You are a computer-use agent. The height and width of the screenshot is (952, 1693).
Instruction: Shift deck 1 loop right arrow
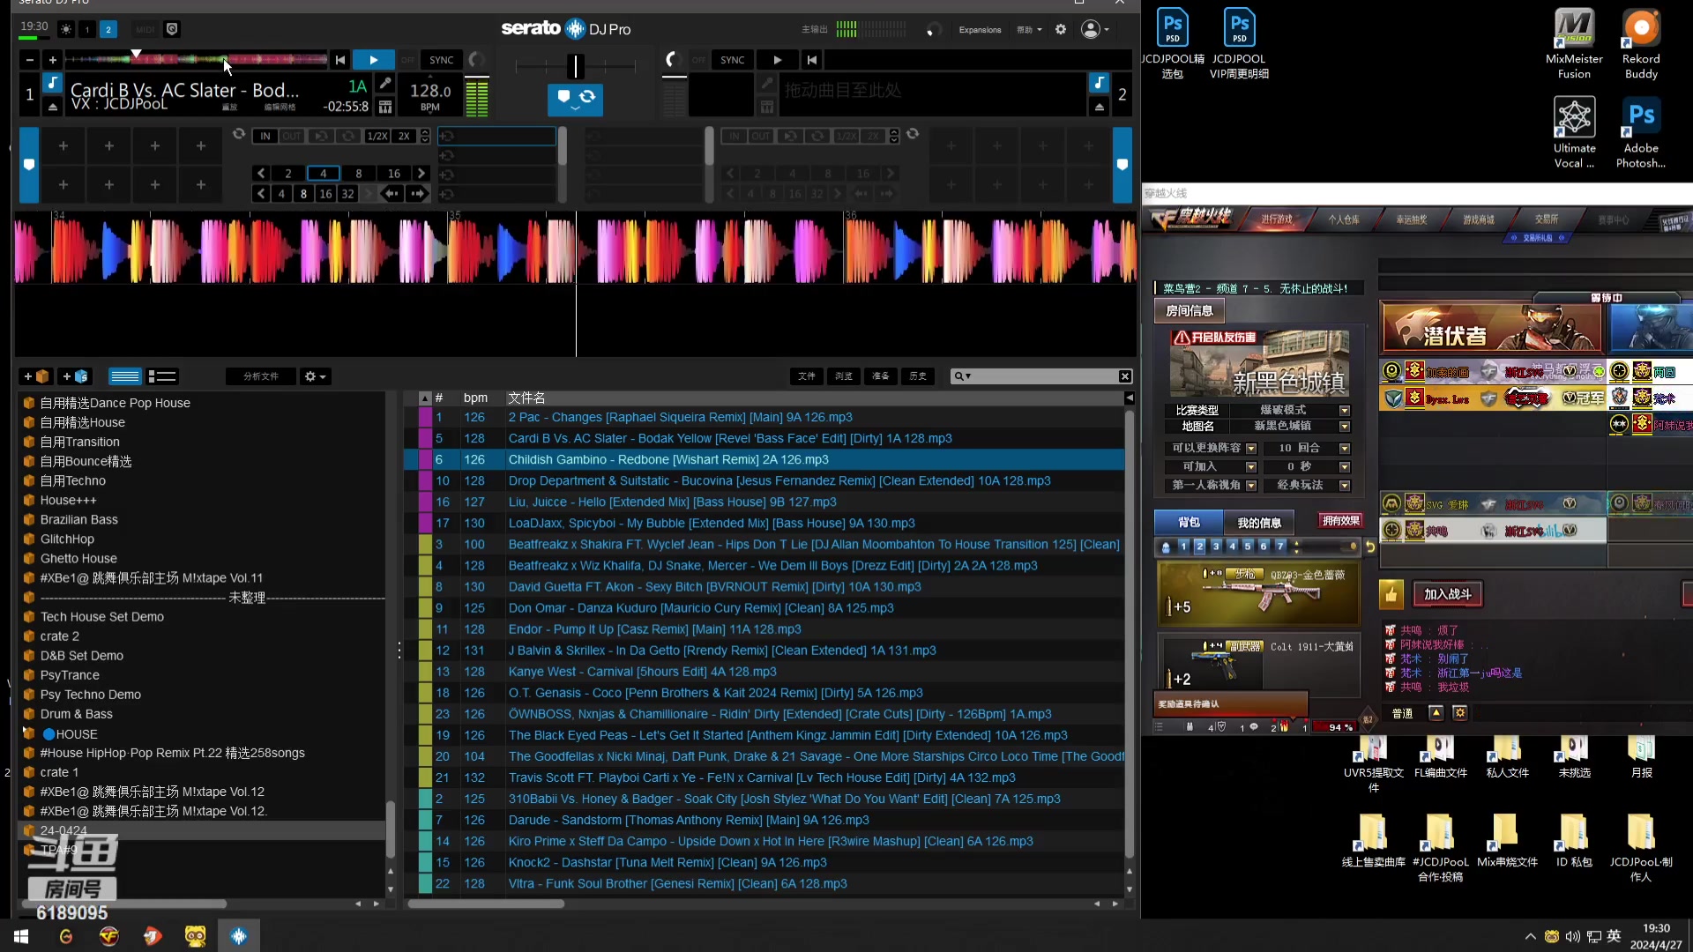point(417,194)
